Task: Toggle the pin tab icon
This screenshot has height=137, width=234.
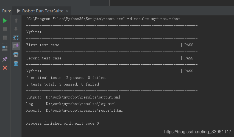Action: coord(5,59)
